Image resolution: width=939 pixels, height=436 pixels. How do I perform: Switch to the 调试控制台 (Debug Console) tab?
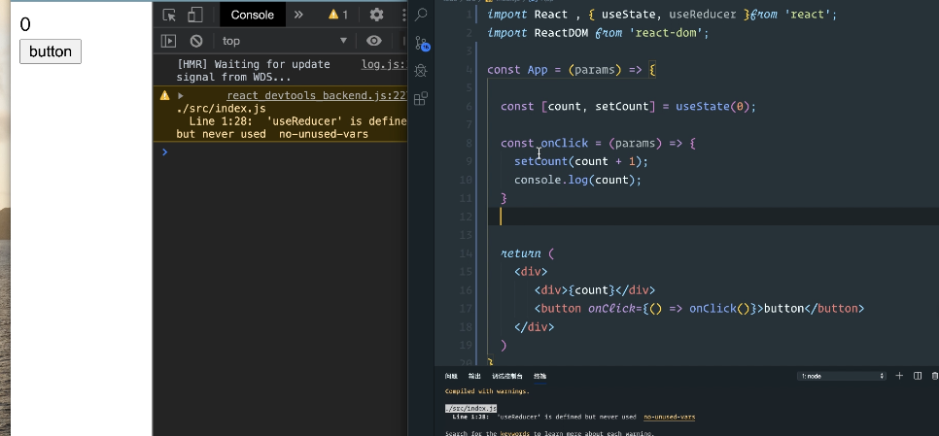[x=507, y=376]
